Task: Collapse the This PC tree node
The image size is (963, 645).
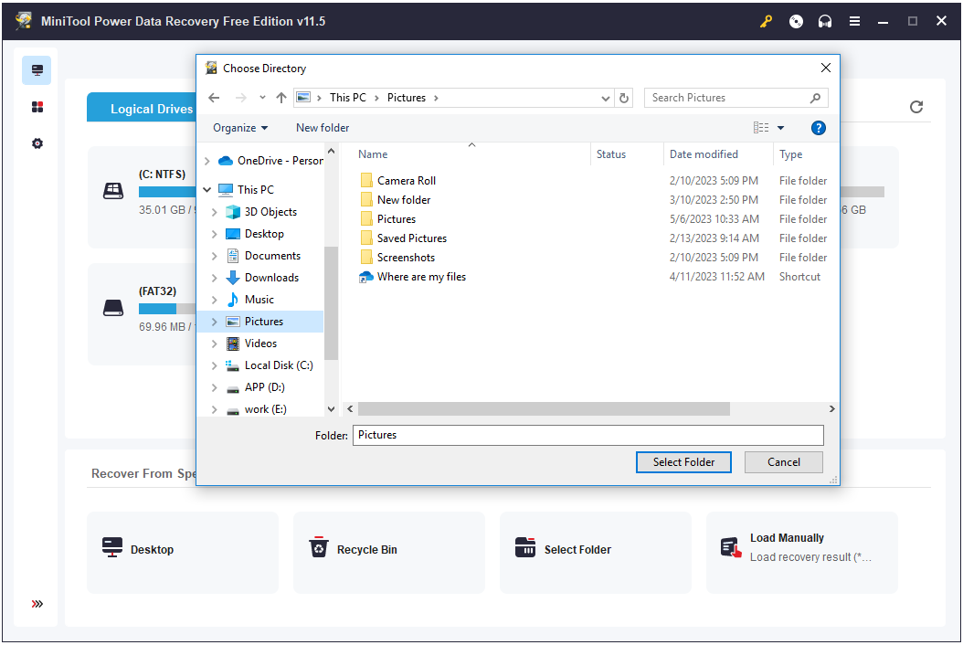Action: tap(207, 190)
